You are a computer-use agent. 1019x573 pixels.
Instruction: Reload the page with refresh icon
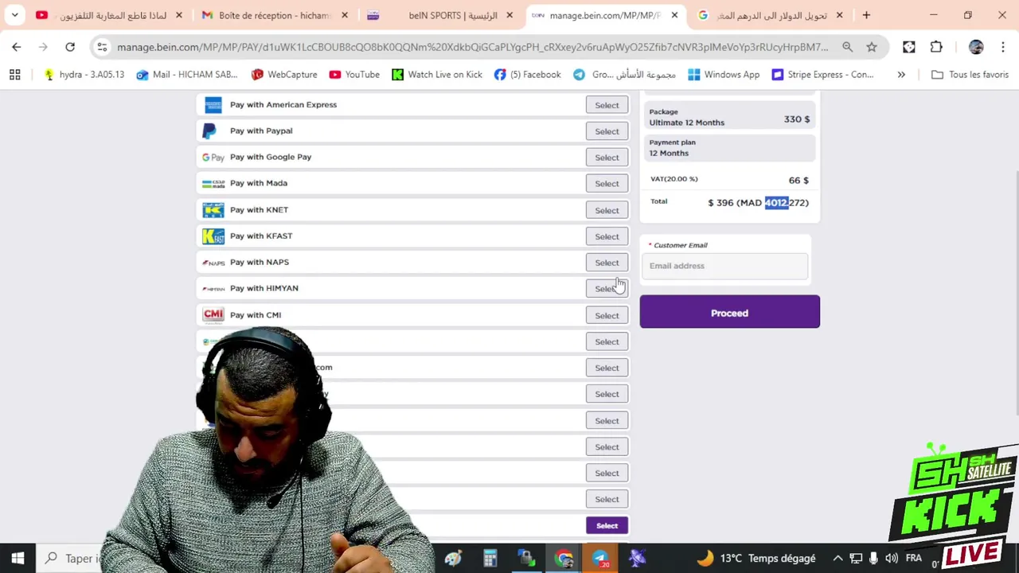tap(70, 47)
